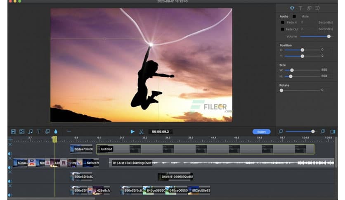Adjust the timeline zoom slider
The width and height of the screenshot is (345, 200).
[300, 131]
